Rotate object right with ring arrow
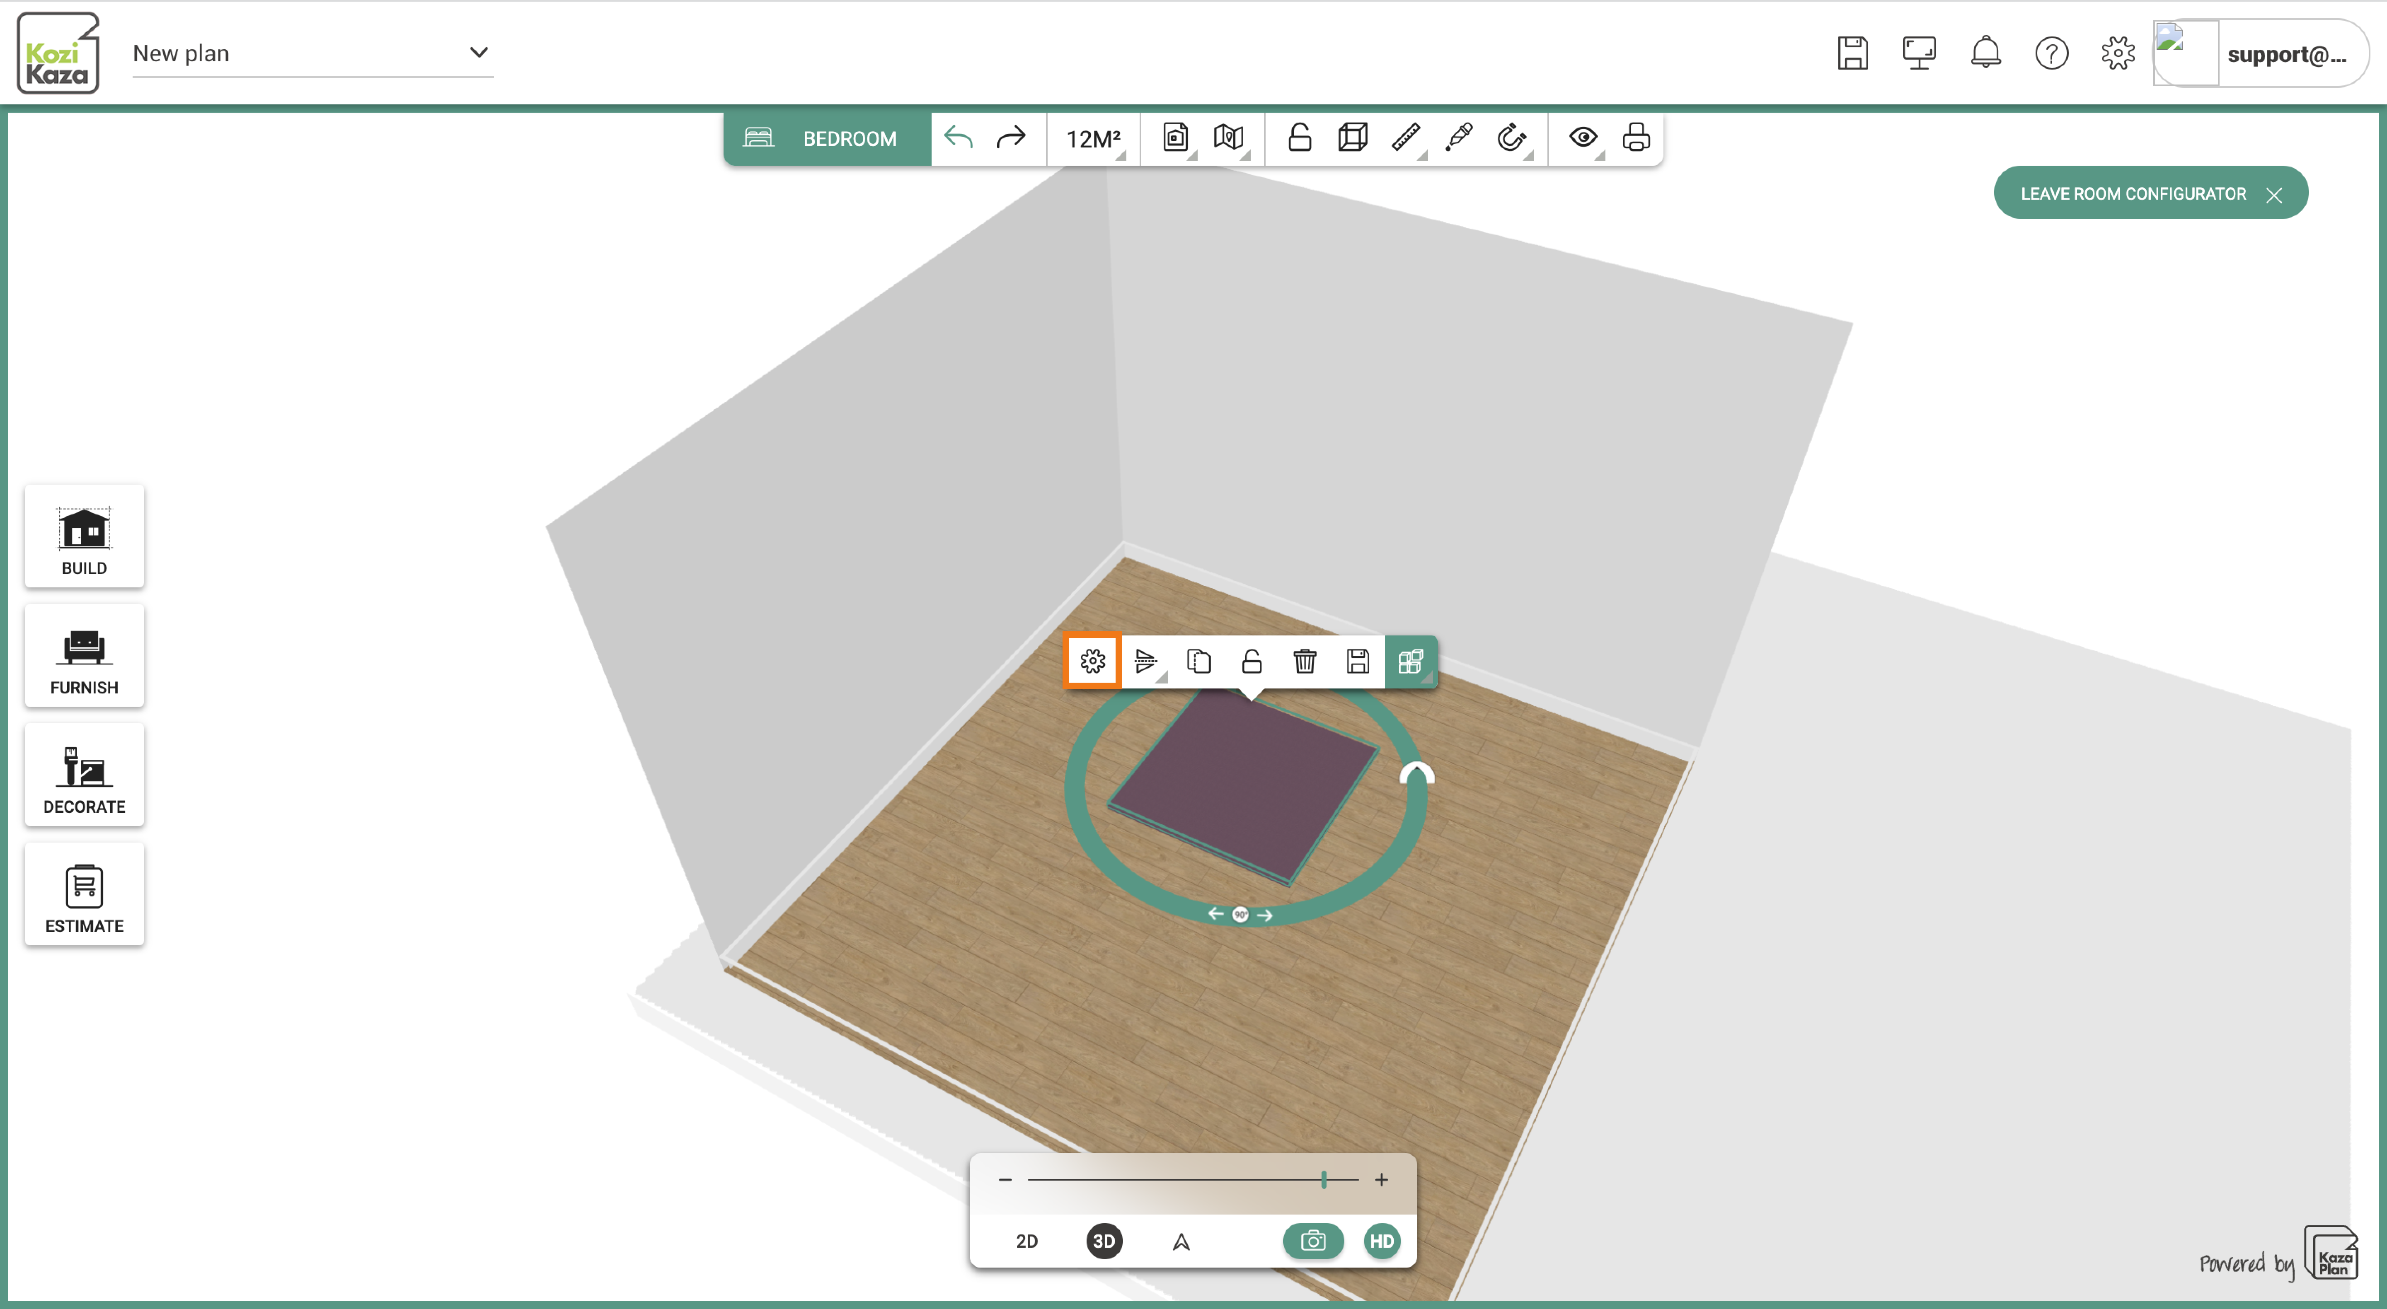This screenshot has width=2387, height=1309. point(1265,915)
